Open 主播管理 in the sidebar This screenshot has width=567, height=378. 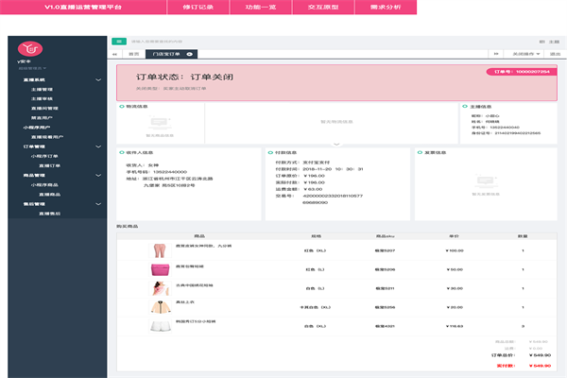42,90
